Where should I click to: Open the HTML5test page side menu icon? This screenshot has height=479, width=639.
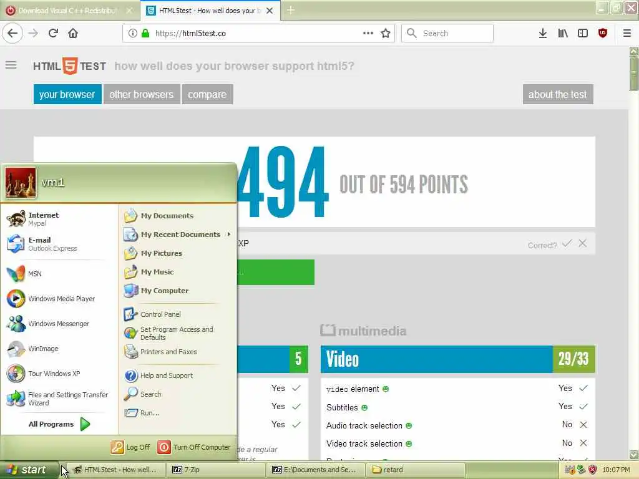(11, 65)
